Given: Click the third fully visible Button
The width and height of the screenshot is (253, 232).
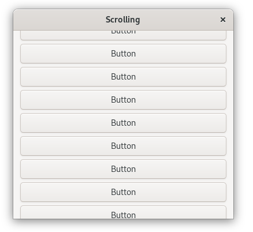Looking at the screenshot, I should tap(123, 100).
